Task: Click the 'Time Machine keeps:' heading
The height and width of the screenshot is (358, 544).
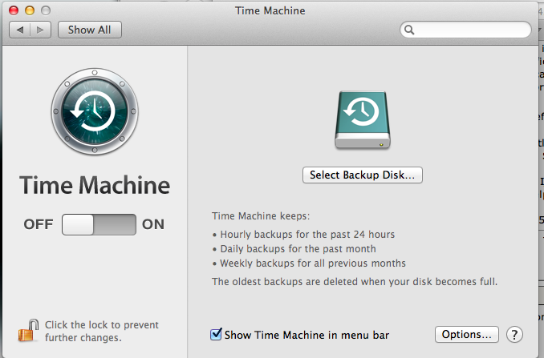Action: point(261,216)
